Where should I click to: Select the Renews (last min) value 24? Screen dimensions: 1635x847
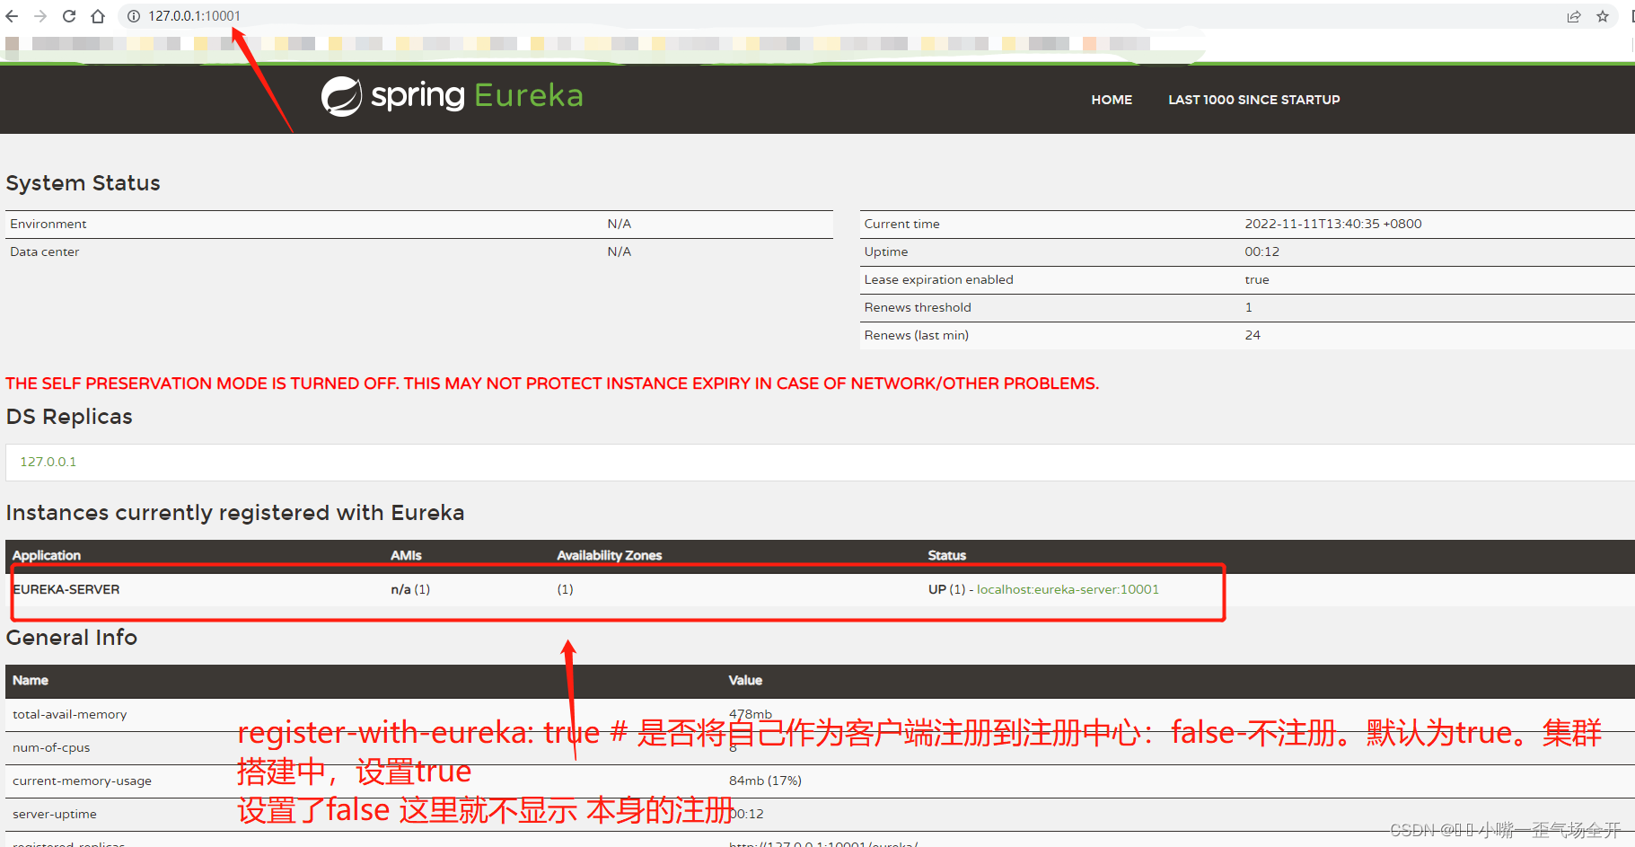pos(1253,335)
